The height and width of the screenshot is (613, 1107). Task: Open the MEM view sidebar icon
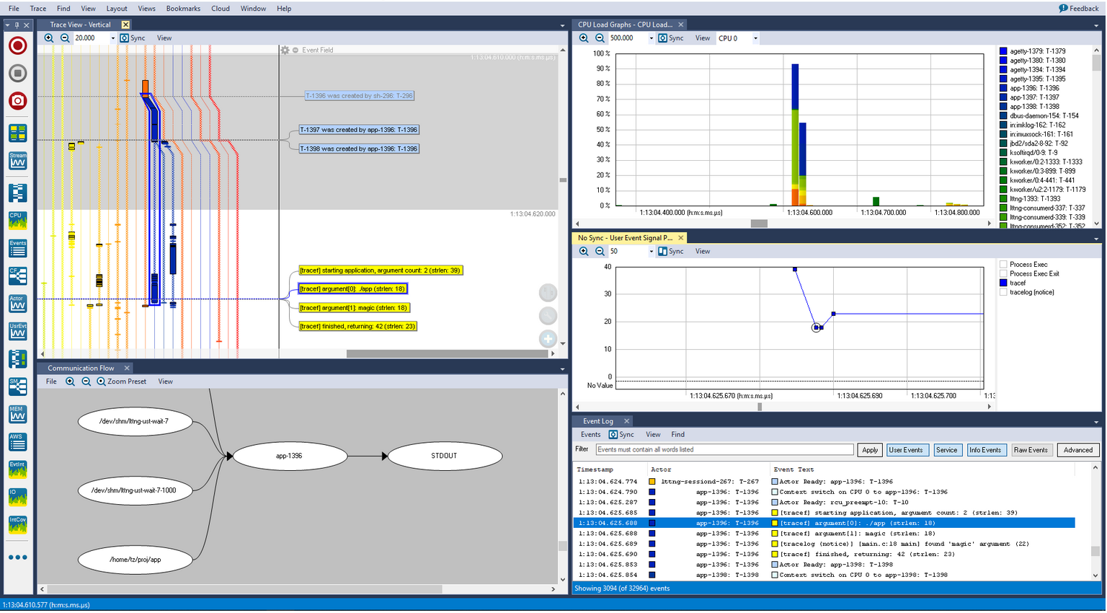click(x=18, y=414)
